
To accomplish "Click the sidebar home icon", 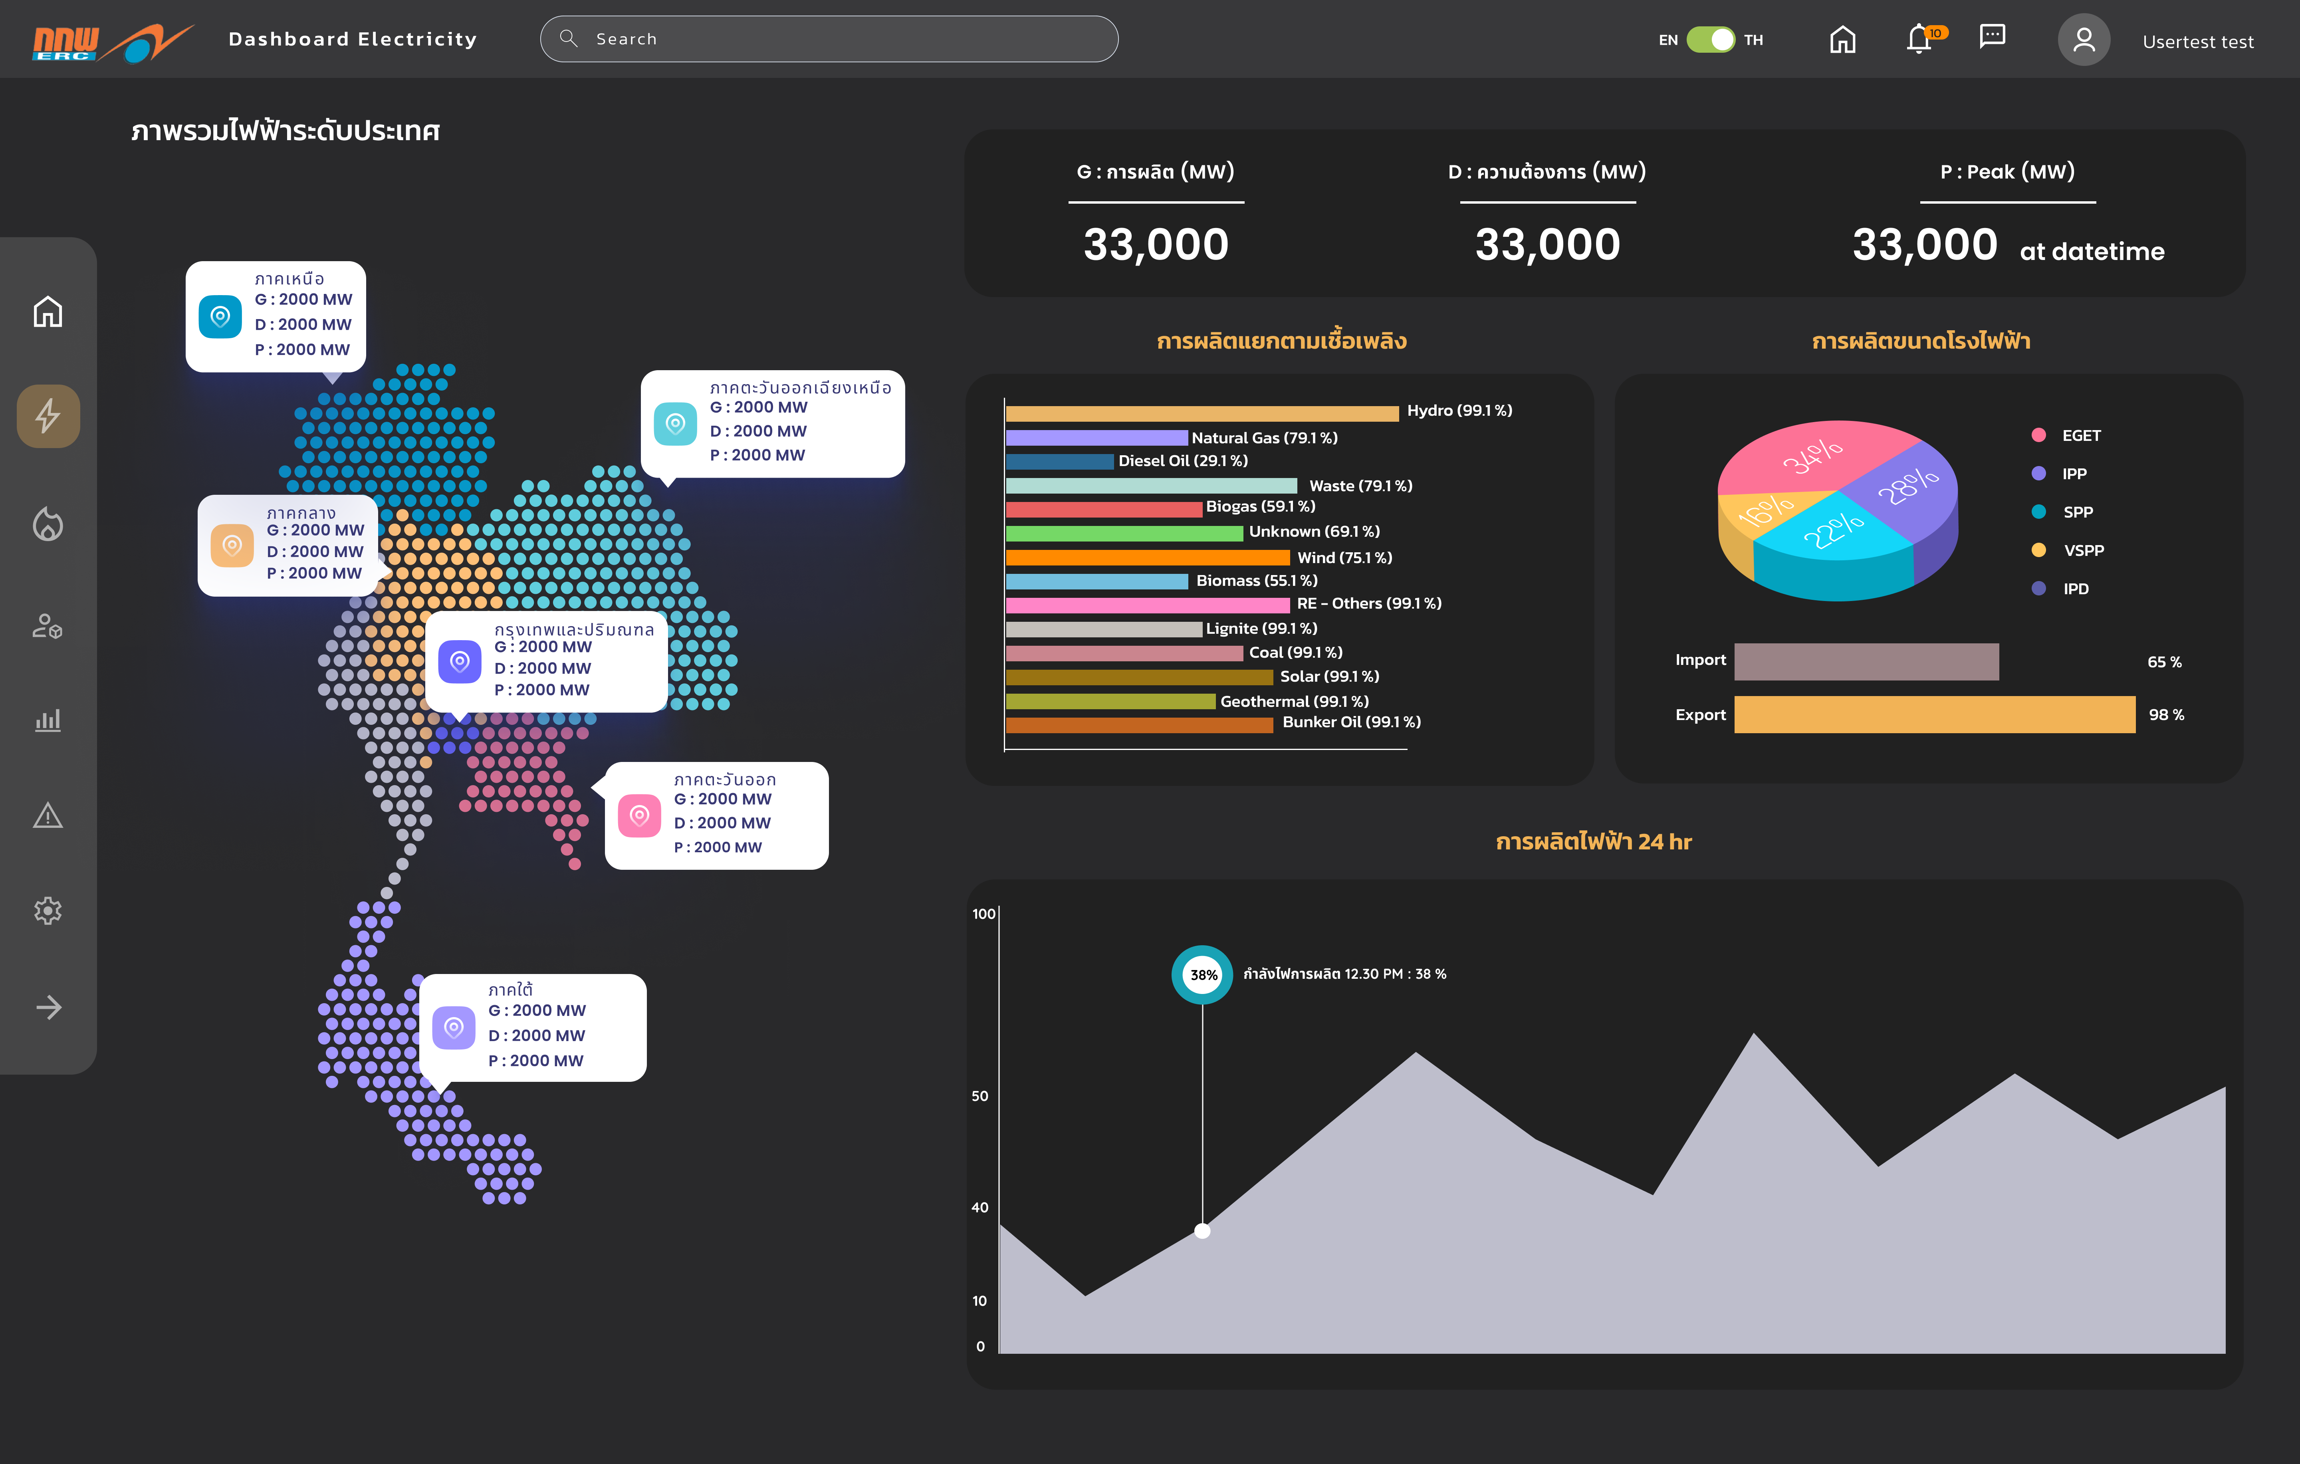I will (48, 312).
